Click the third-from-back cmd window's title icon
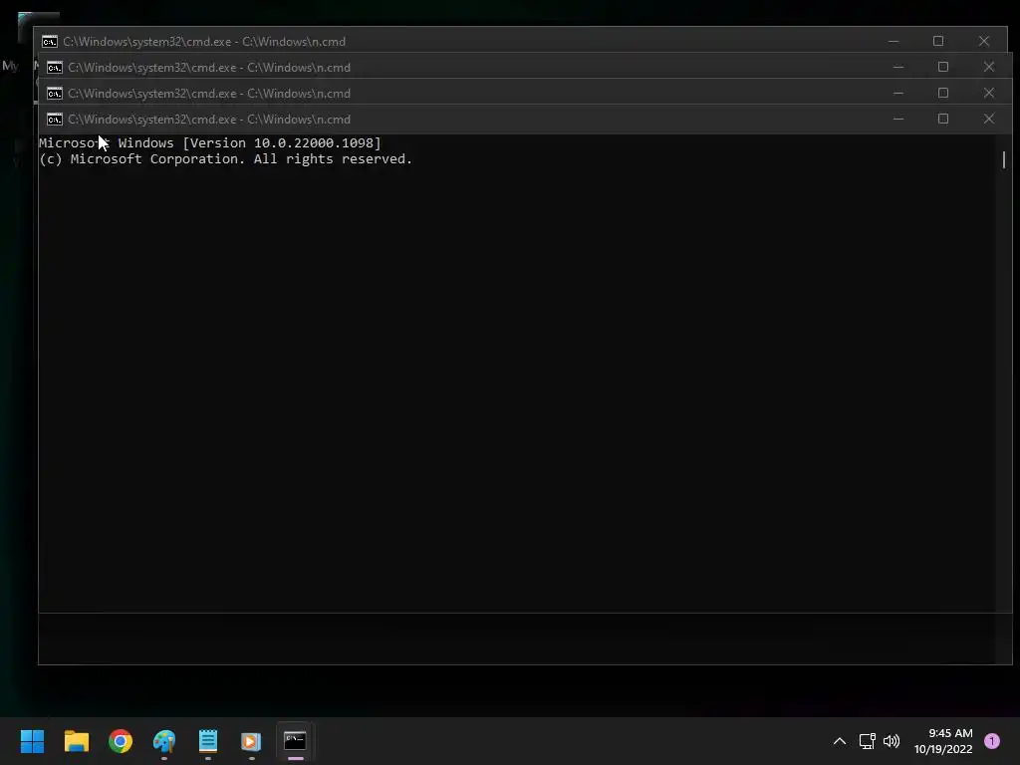The width and height of the screenshot is (1020, 765). (x=55, y=94)
